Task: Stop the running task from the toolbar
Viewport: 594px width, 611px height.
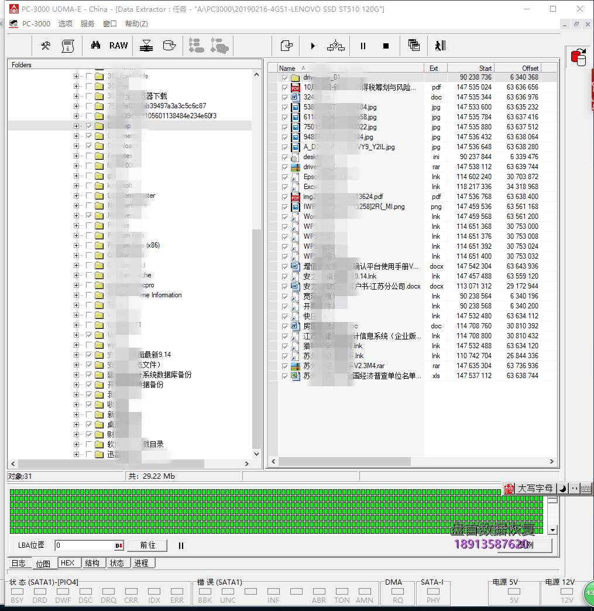Action: click(386, 46)
